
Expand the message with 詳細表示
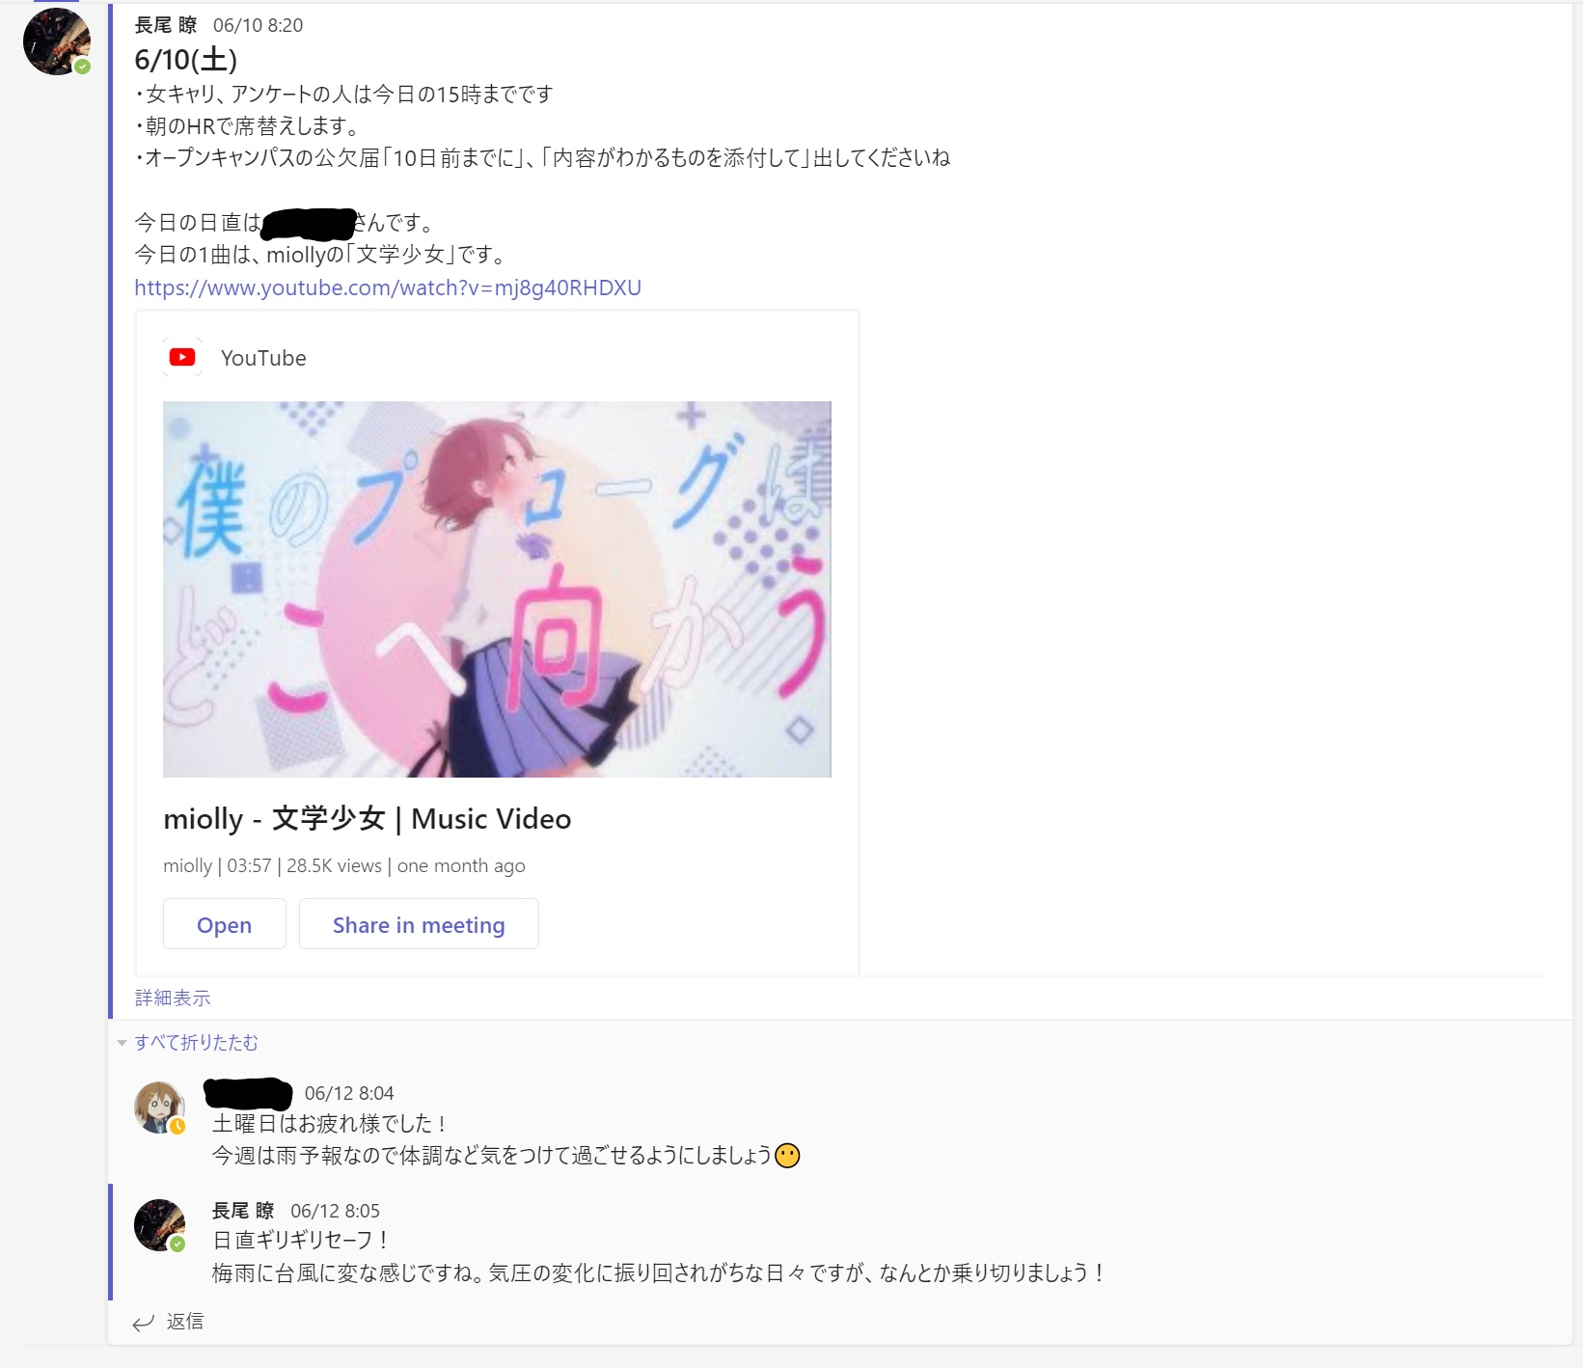point(173,998)
